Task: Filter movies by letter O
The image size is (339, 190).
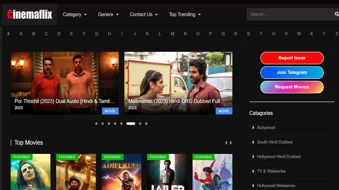Action: coord(198,34)
